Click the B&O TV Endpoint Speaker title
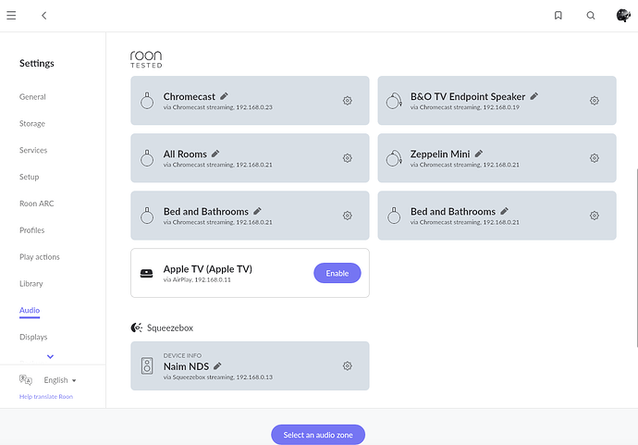Image resolution: width=638 pixels, height=445 pixels. (x=468, y=96)
